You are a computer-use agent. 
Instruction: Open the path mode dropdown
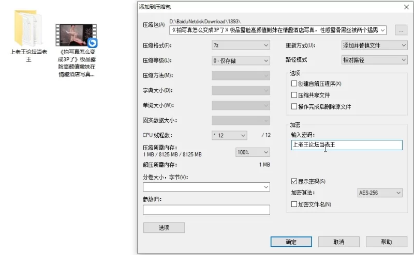tap(374, 60)
